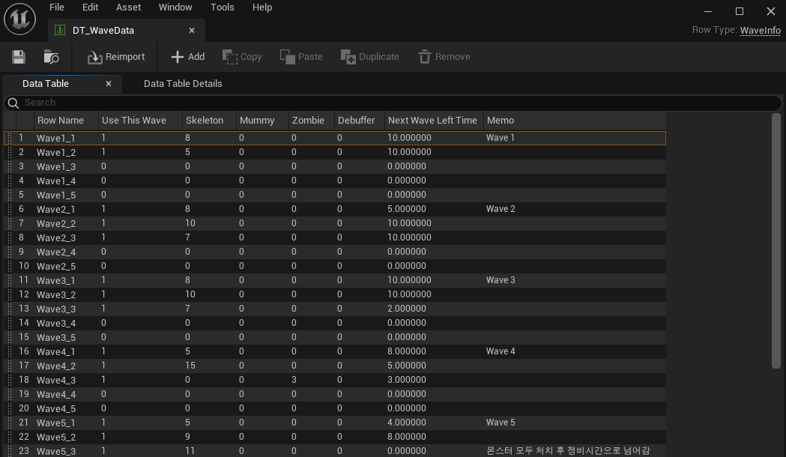Open the Window menu
786x457 pixels.
pos(175,7)
